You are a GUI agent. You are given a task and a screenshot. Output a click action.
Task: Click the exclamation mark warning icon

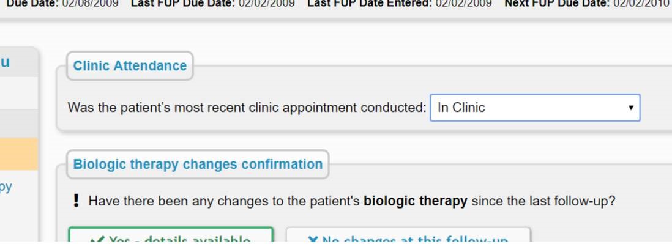[77, 201]
